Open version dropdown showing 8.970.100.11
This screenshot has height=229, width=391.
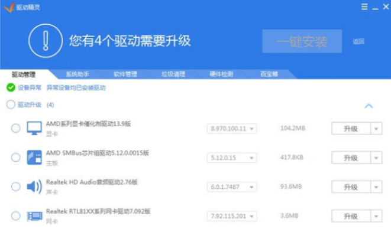(x=232, y=129)
